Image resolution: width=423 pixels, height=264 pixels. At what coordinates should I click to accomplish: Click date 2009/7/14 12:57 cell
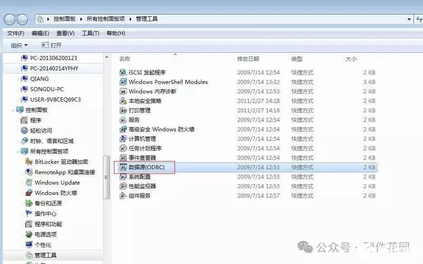click(258, 195)
